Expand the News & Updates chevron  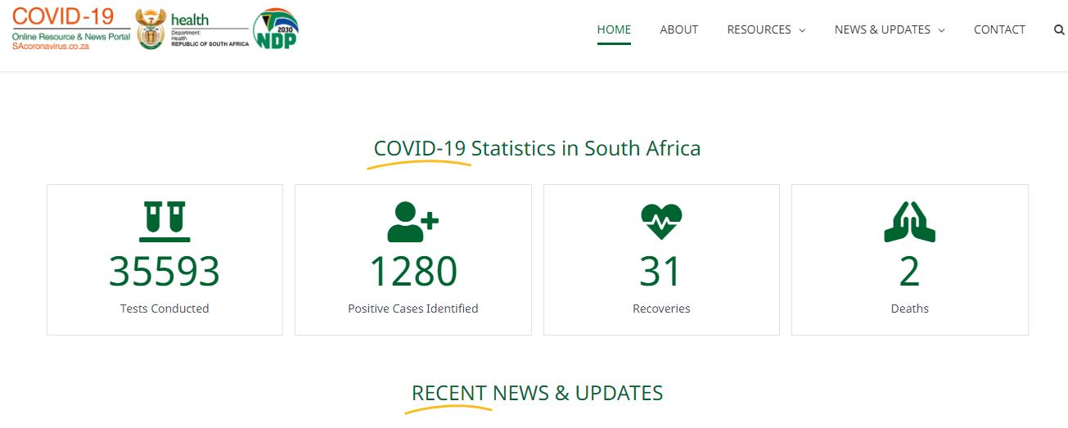941,30
